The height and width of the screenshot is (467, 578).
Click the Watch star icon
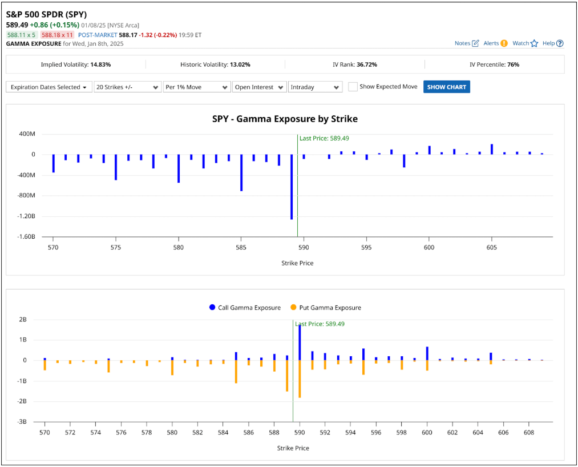point(535,43)
